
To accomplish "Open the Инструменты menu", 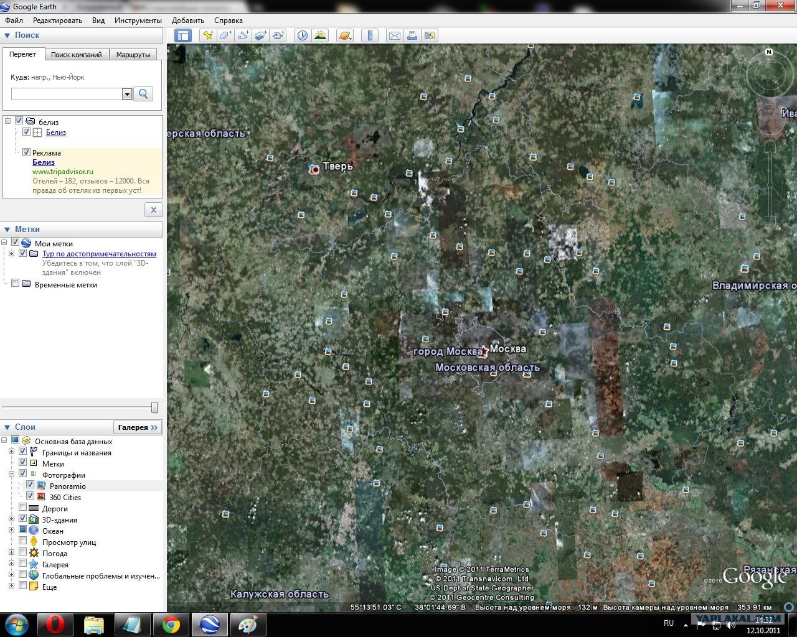I will click(x=138, y=20).
